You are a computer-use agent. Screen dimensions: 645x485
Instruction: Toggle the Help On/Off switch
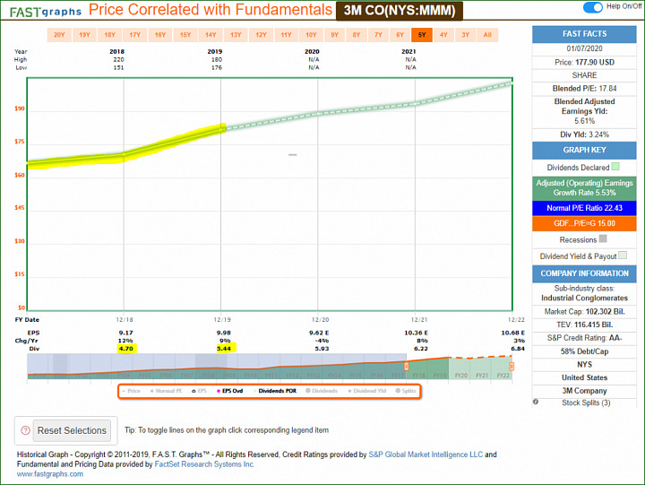pyautogui.click(x=593, y=7)
